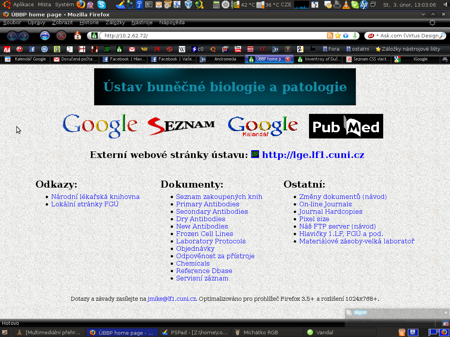The width and height of the screenshot is (450, 337).
Task: Open the Facebook bookmark icon in bookmarks toolbar
Action: coord(32,49)
